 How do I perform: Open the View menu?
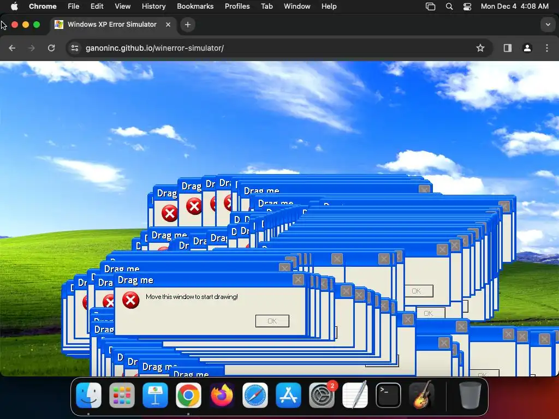point(122,7)
